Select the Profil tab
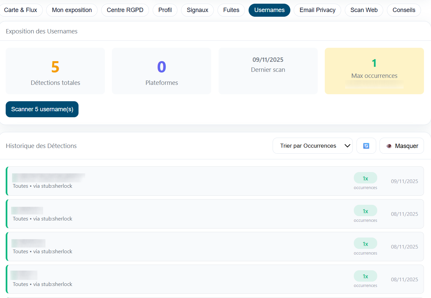Viewport: 431px width, 298px height. tap(165, 10)
